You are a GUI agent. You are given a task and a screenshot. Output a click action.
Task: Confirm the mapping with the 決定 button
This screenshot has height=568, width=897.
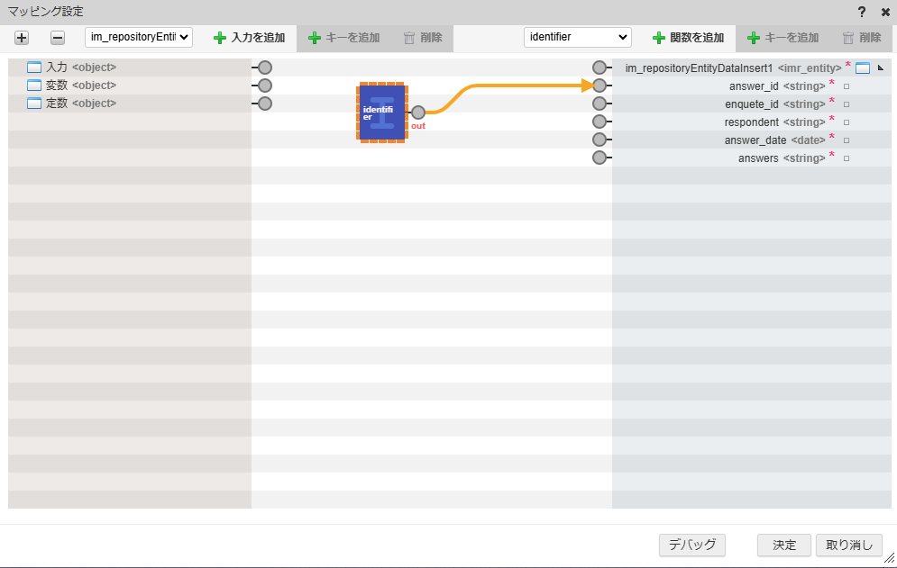(783, 545)
